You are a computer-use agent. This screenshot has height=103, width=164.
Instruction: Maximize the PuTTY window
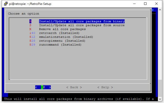(145, 4)
